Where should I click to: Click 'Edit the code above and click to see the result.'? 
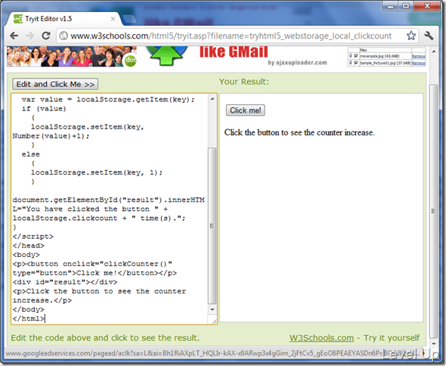(105, 338)
